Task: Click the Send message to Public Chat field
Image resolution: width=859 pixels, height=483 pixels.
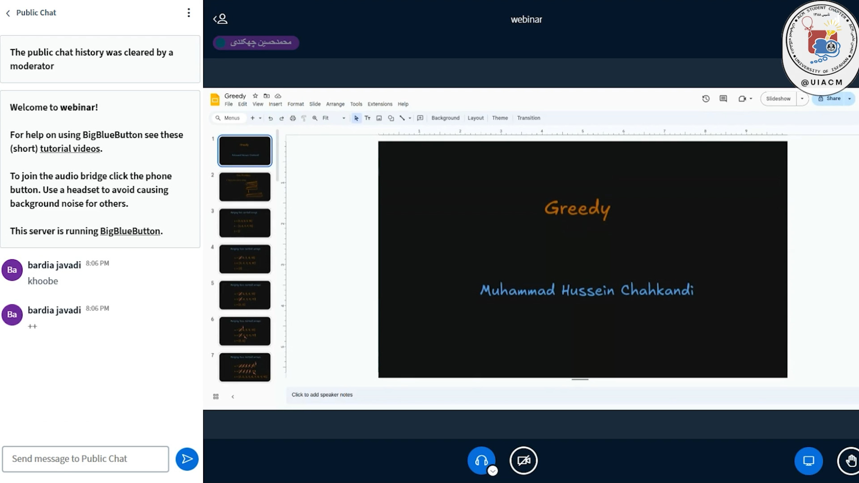Action: tap(85, 459)
